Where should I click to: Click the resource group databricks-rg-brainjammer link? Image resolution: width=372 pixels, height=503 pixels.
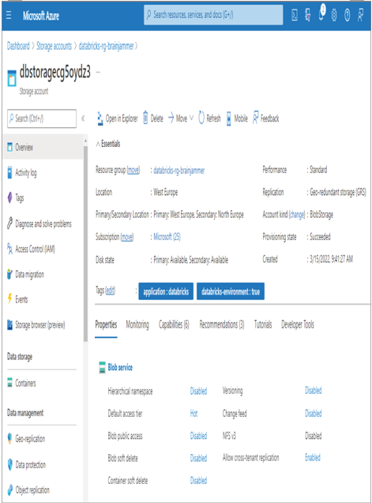coord(179,171)
